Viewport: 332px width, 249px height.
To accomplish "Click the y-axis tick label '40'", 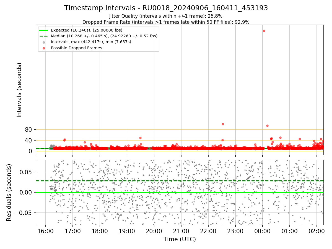I will [x=29, y=140].
